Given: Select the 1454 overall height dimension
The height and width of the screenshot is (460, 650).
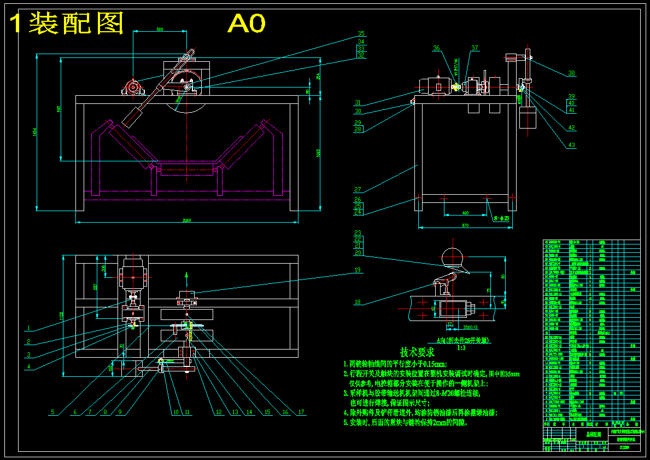Looking at the screenshot, I should [35, 132].
